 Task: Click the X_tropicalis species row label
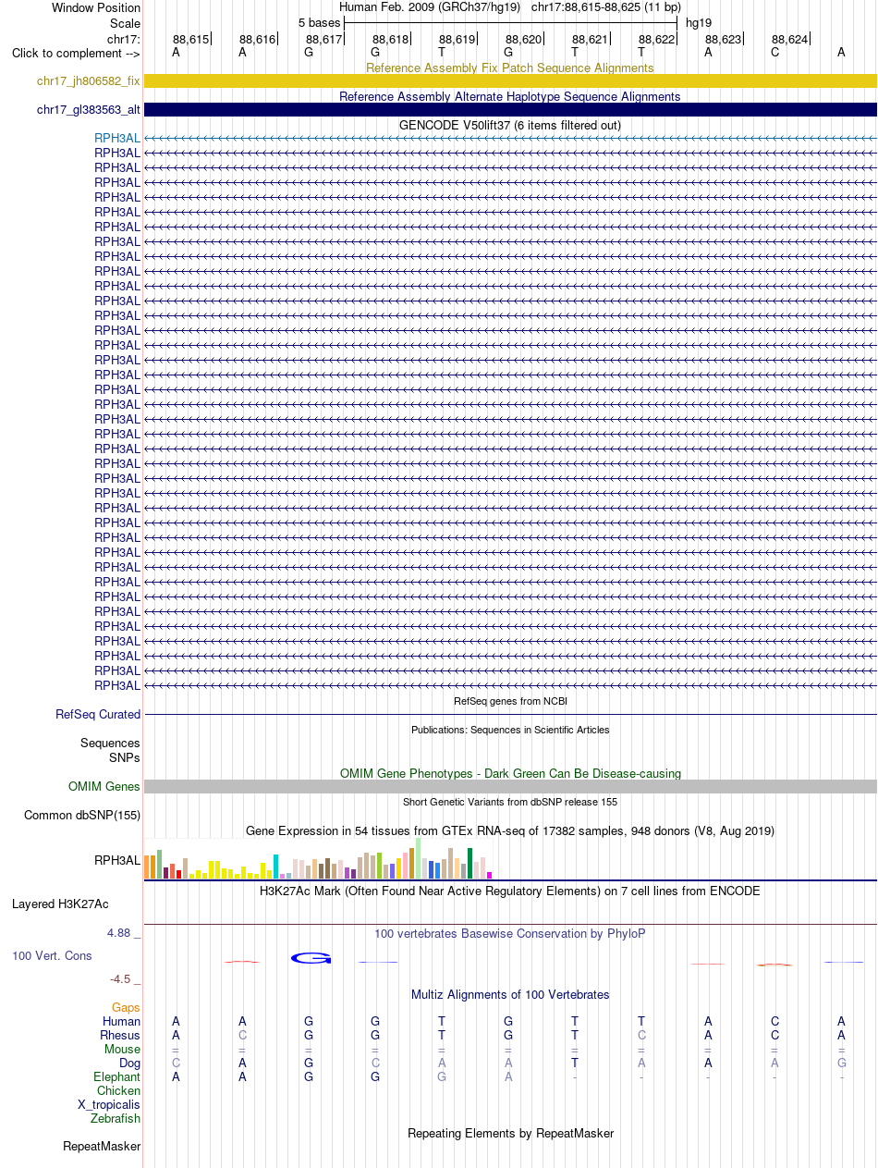click(x=109, y=1105)
